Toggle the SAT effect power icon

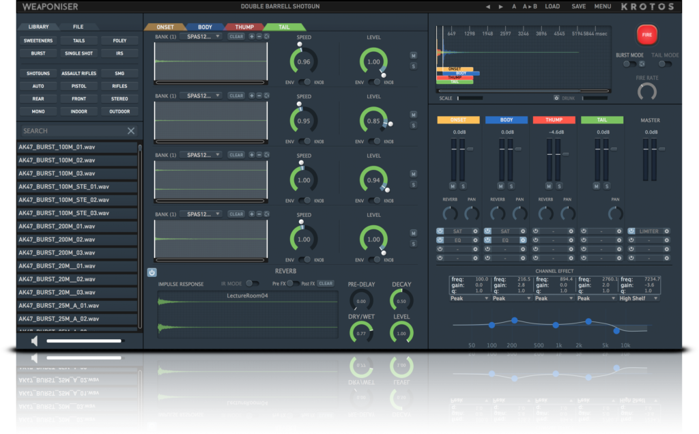click(x=440, y=231)
